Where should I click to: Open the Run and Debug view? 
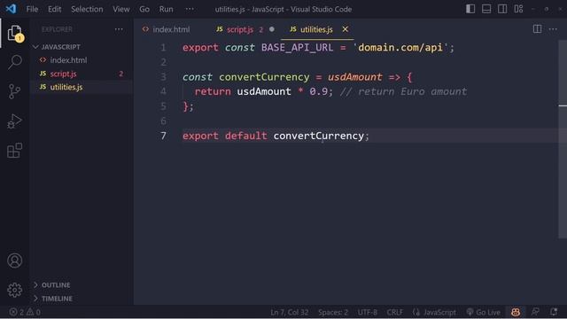coord(15,121)
